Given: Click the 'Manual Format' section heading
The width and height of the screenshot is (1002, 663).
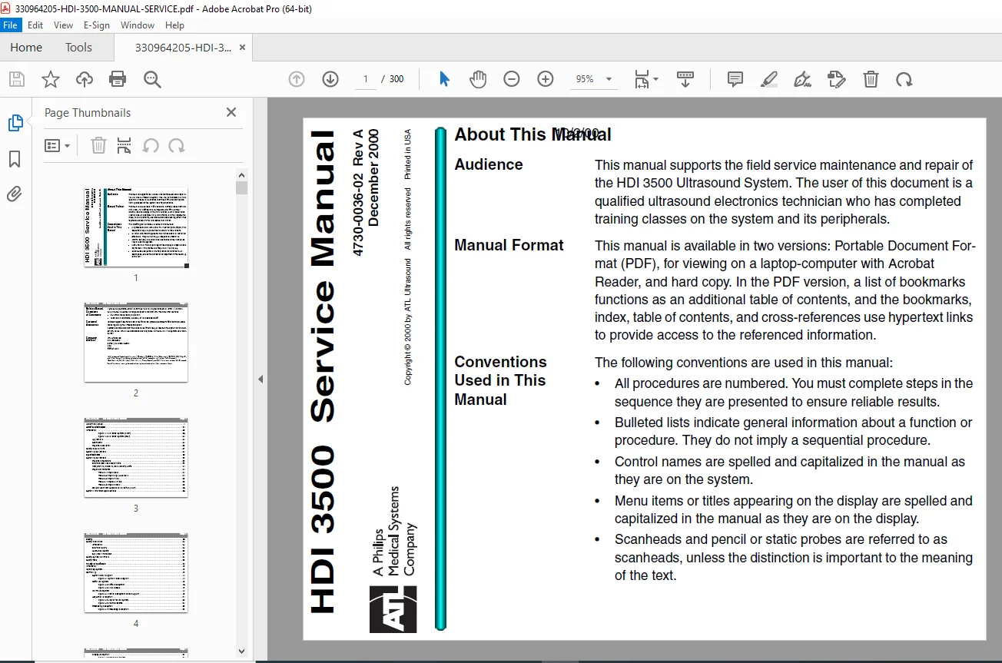Looking at the screenshot, I should click(x=509, y=245).
